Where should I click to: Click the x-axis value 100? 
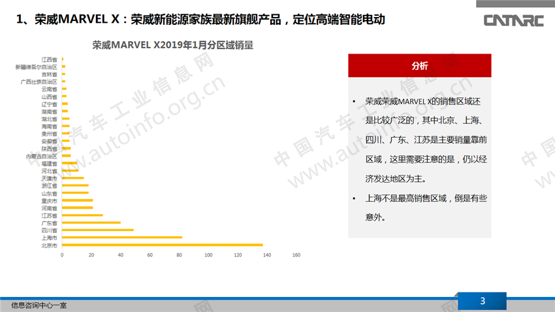tap(208, 255)
